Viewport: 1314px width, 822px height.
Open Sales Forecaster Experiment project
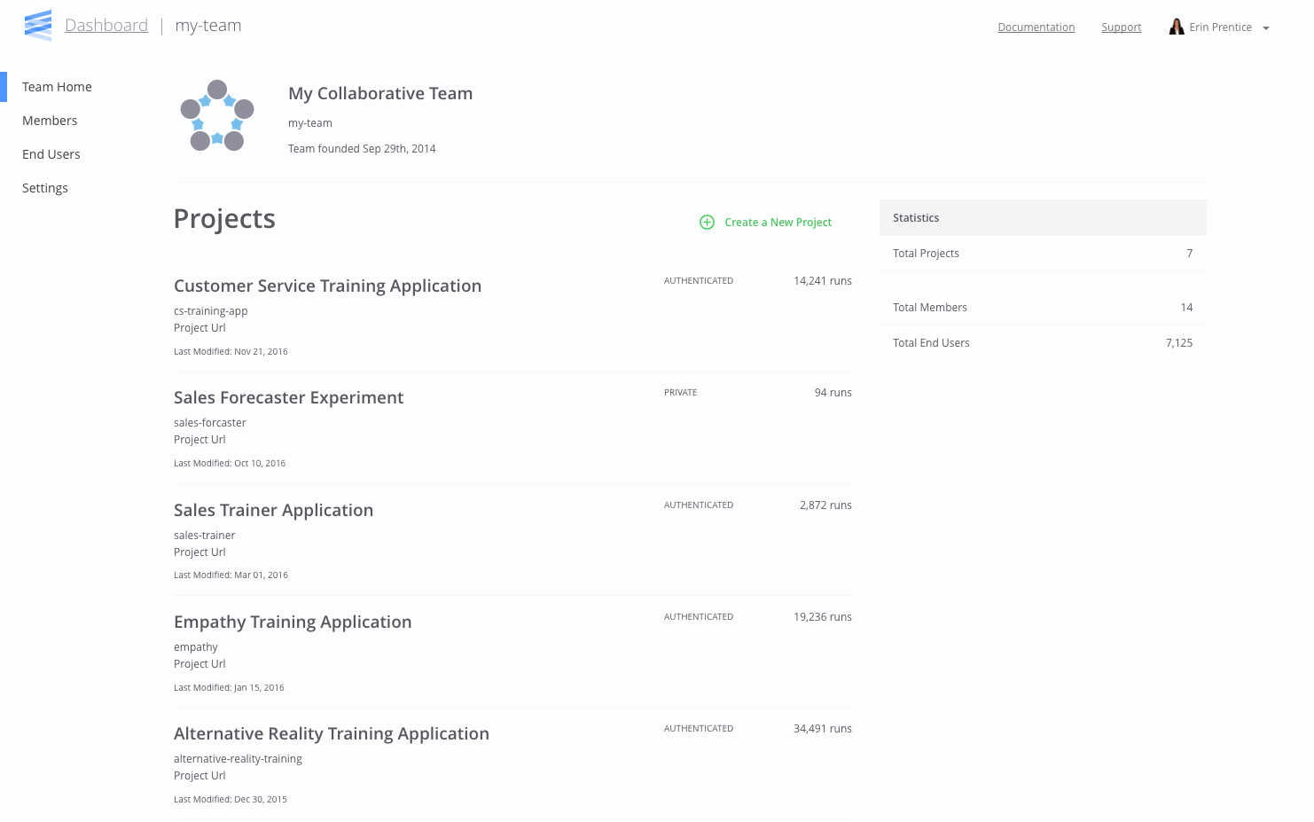(x=288, y=397)
